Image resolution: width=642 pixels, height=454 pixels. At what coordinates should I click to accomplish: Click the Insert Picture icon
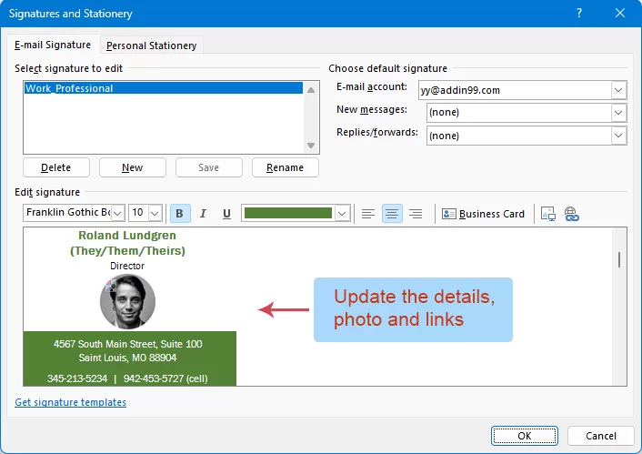[x=548, y=214]
